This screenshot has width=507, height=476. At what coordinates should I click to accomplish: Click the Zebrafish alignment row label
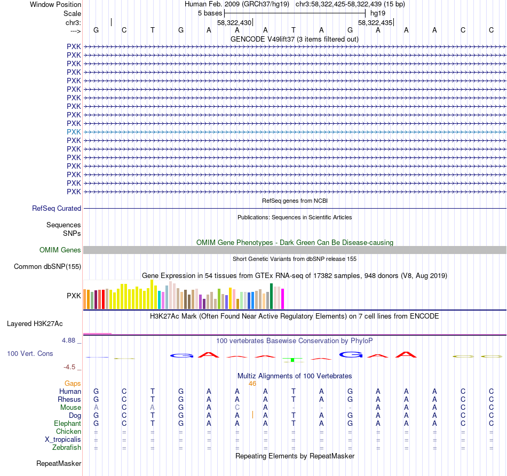click(67, 448)
